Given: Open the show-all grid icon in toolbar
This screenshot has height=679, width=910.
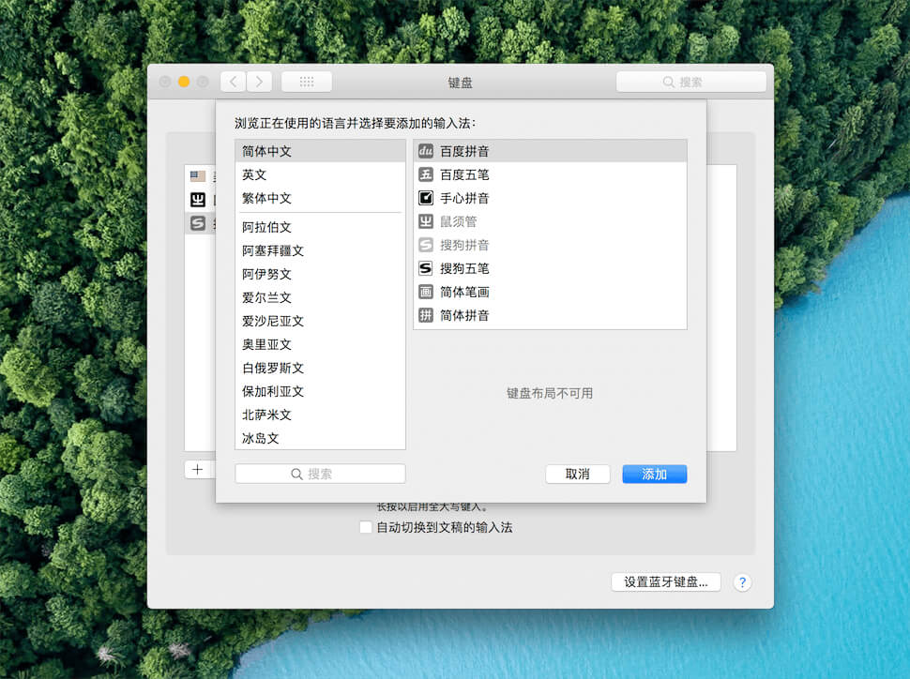Looking at the screenshot, I should 307,82.
